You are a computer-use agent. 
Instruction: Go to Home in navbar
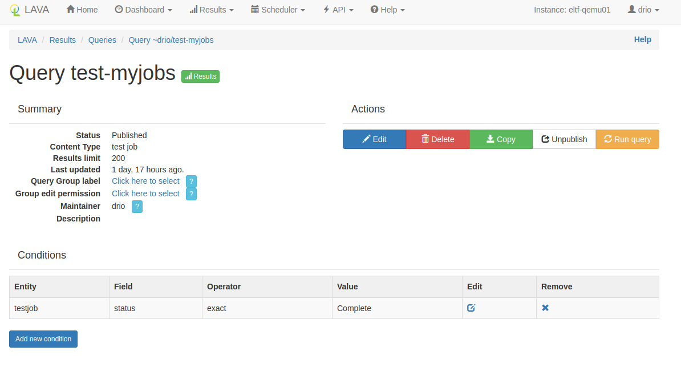tap(82, 10)
